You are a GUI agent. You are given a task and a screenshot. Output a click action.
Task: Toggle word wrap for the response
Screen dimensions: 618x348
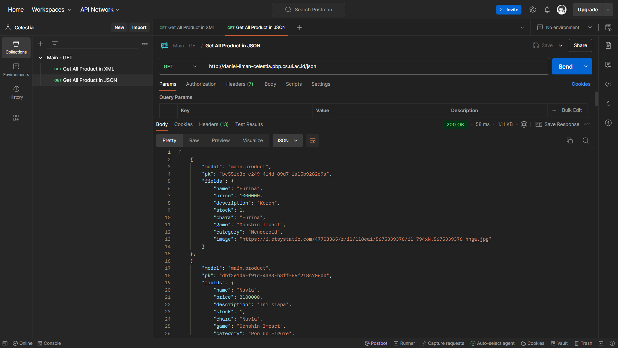click(x=312, y=140)
